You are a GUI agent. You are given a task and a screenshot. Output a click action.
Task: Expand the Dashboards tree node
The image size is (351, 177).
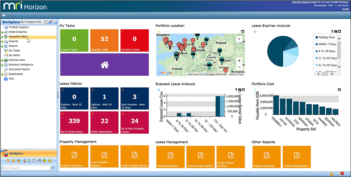(2, 74)
